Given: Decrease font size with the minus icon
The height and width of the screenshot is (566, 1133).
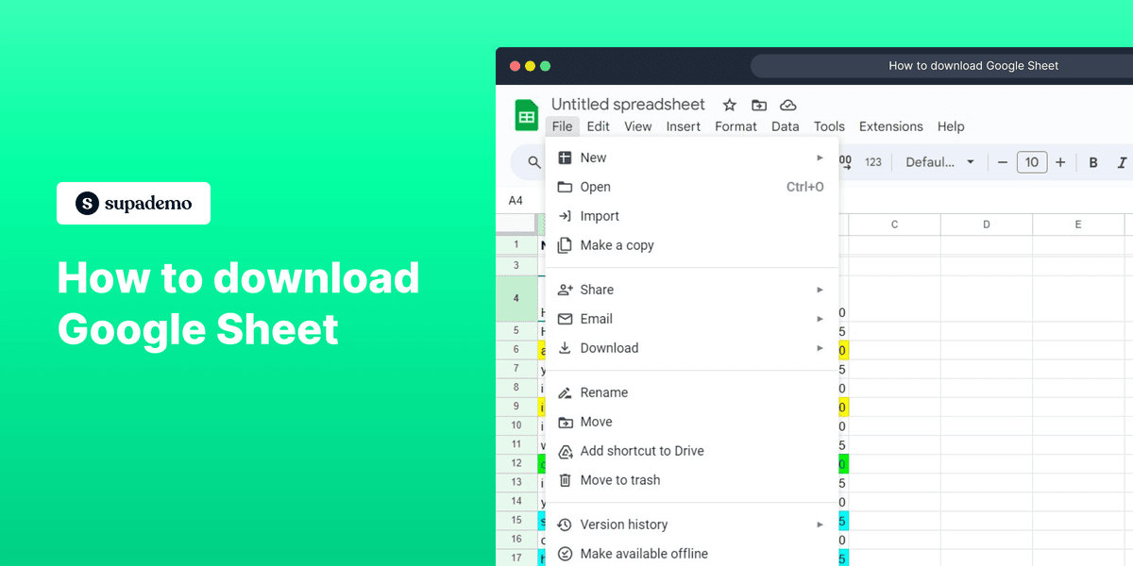Looking at the screenshot, I should click(1002, 161).
